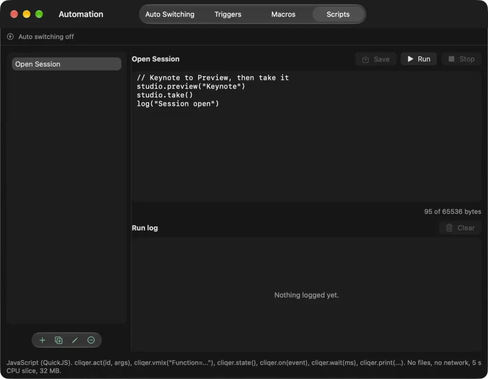Screen dimensions: 488x379
Task: Duplicate the selected script
Action: tap(59, 340)
